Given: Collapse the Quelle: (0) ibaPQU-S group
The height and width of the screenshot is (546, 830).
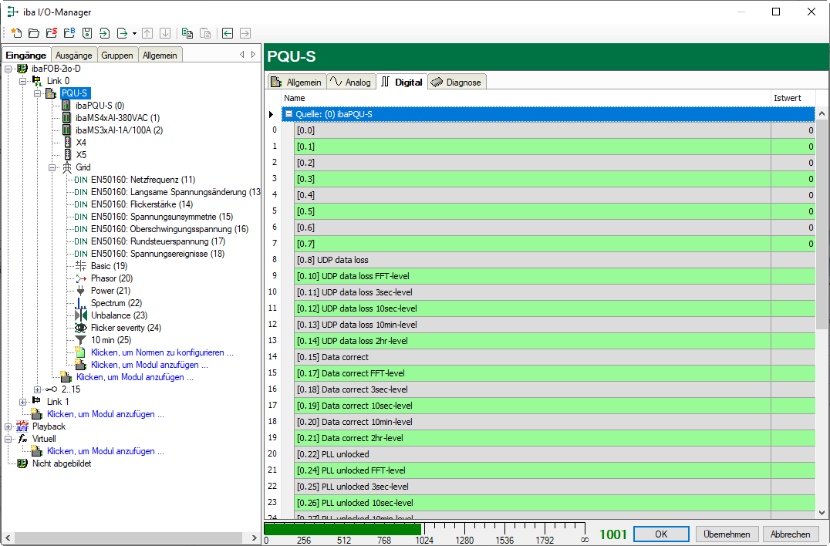Looking at the screenshot, I should pos(288,114).
